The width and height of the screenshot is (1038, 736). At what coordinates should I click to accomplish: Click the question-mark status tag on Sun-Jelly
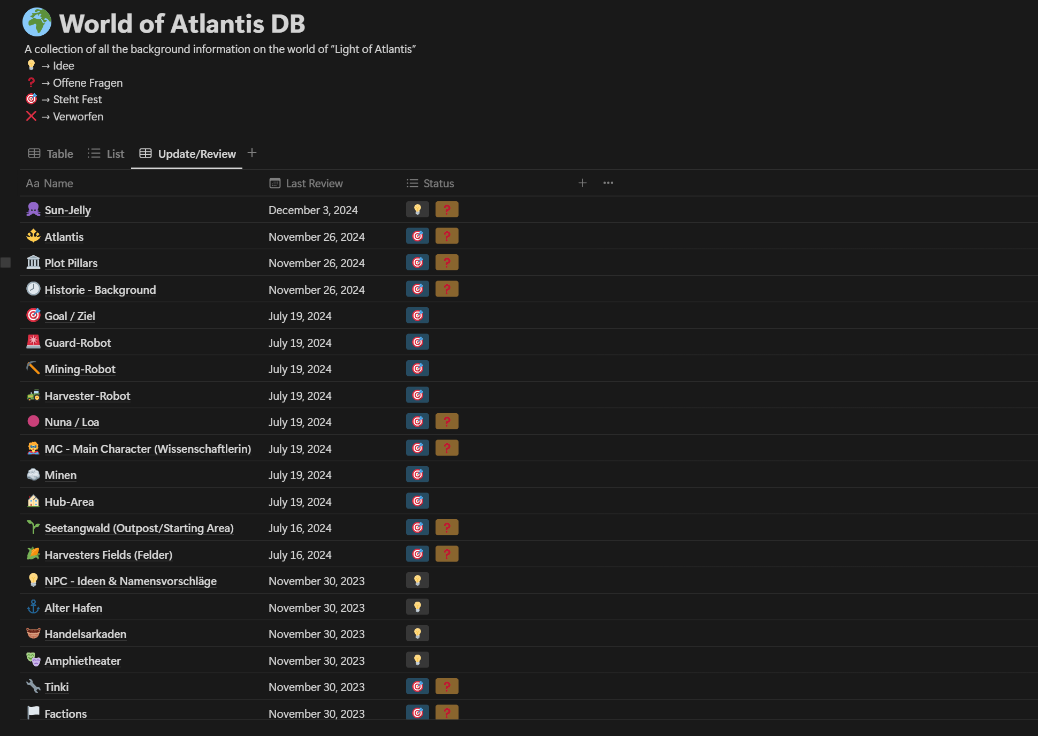(x=447, y=209)
